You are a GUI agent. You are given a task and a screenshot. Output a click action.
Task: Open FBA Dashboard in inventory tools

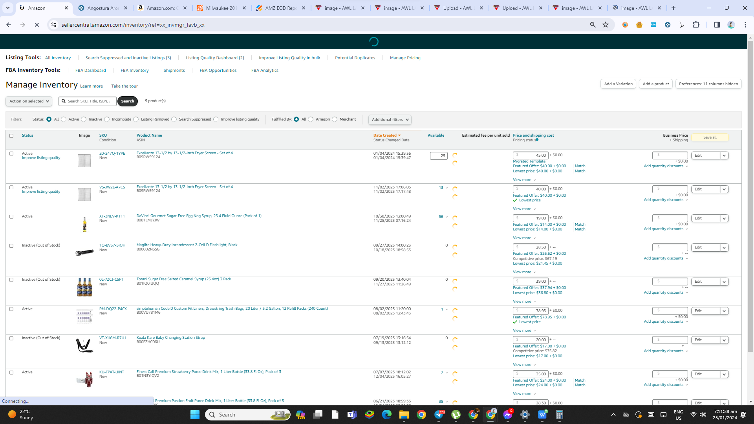[91, 71]
